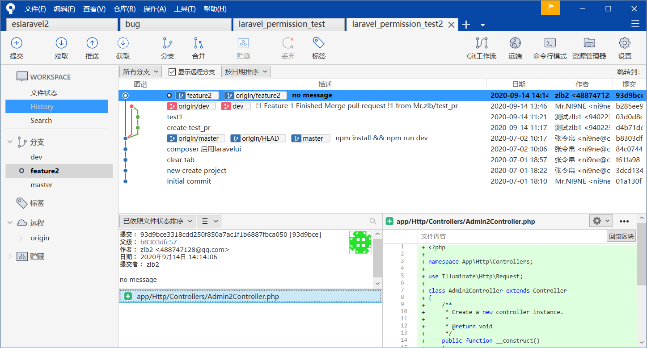Click the 合并 (Merge) toolbar icon
The width and height of the screenshot is (647, 348).
(199, 43)
